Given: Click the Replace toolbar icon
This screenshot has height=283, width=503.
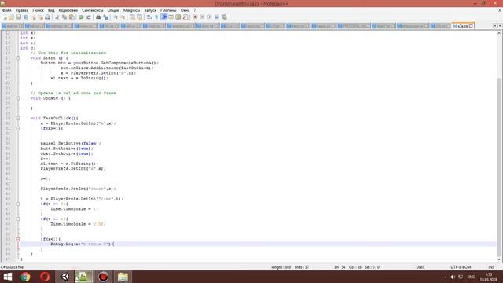Looking at the screenshot, I should point(105,17).
